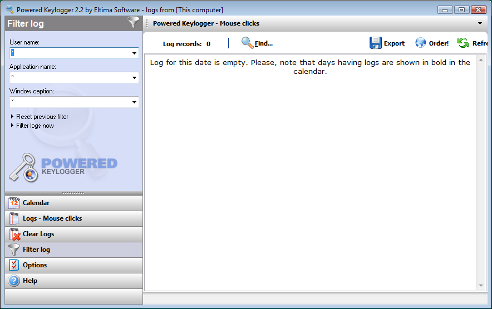This screenshot has height=309, width=492.
Task: Open the Window caption dropdown list
Action: click(134, 102)
